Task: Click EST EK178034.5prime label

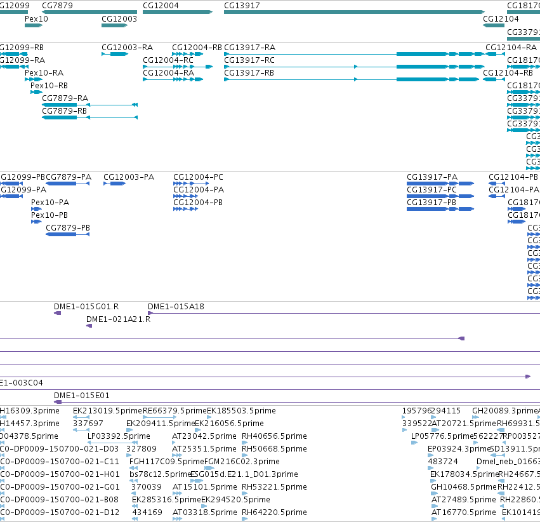Action: pos(464,474)
